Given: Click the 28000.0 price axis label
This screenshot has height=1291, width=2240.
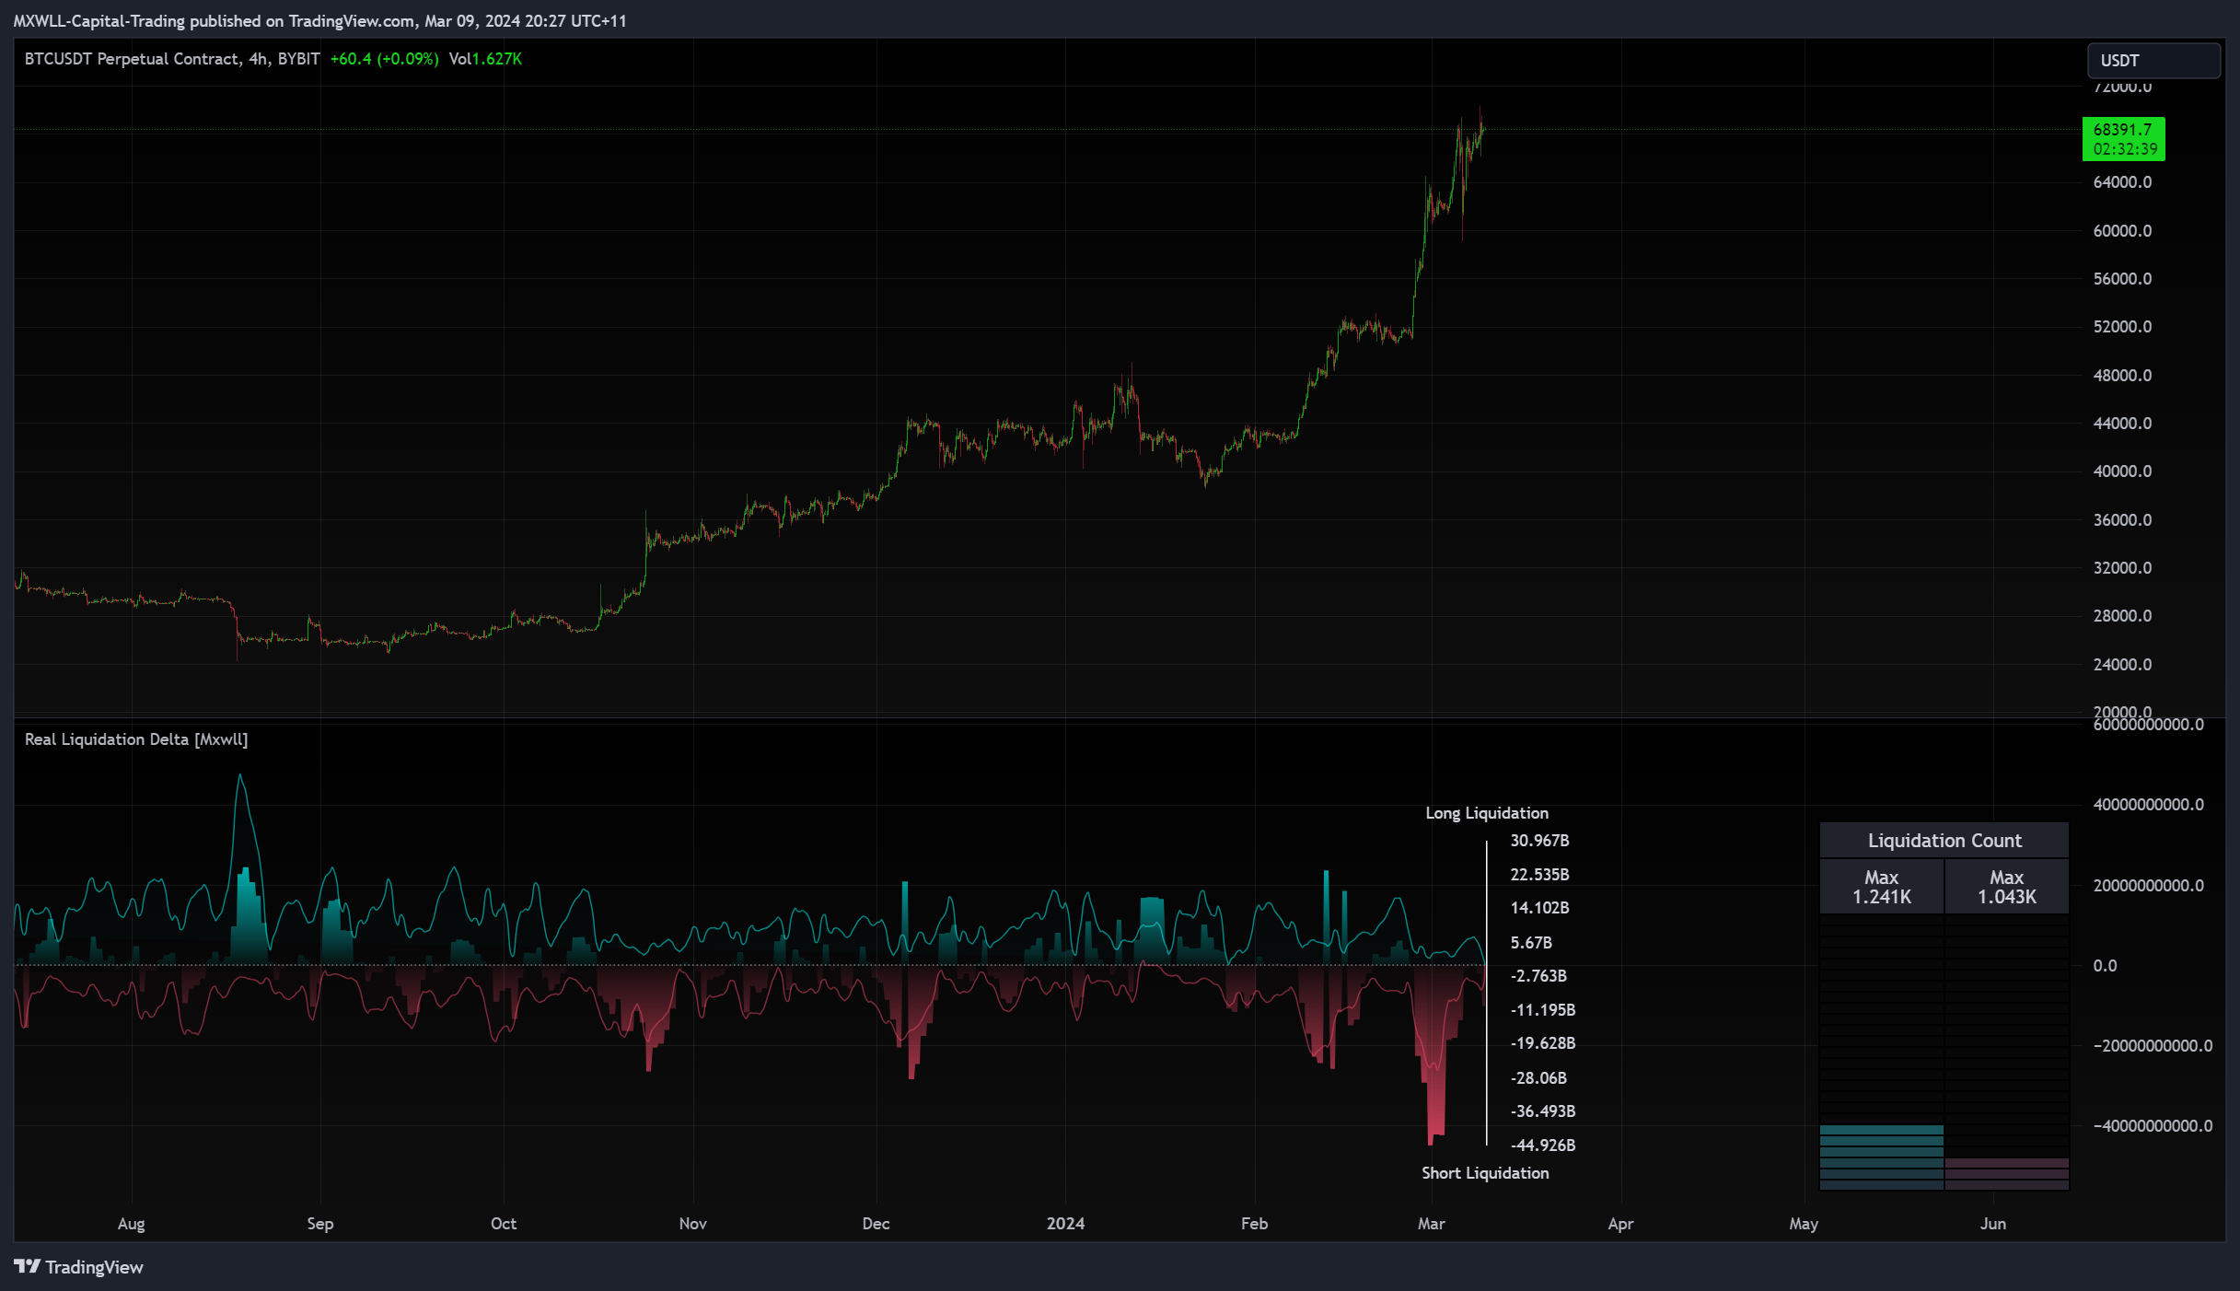Looking at the screenshot, I should coord(2122,616).
